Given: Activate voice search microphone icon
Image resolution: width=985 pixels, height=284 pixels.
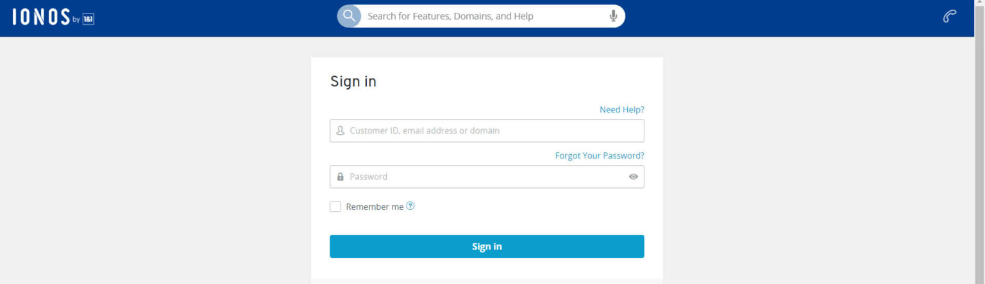Looking at the screenshot, I should pyautogui.click(x=613, y=16).
